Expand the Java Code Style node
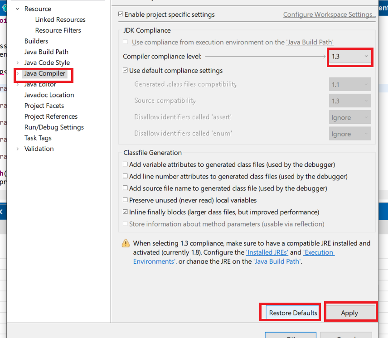Image resolution: width=388 pixels, height=338 pixels. click(18, 63)
